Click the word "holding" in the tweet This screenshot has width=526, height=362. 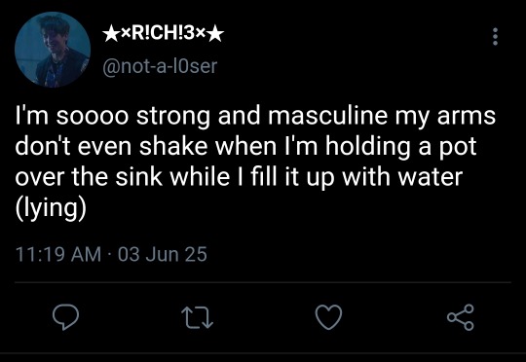368,147
